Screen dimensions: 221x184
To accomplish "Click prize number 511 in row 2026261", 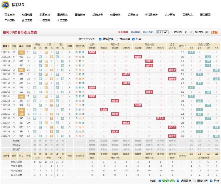I will (21, 97).
